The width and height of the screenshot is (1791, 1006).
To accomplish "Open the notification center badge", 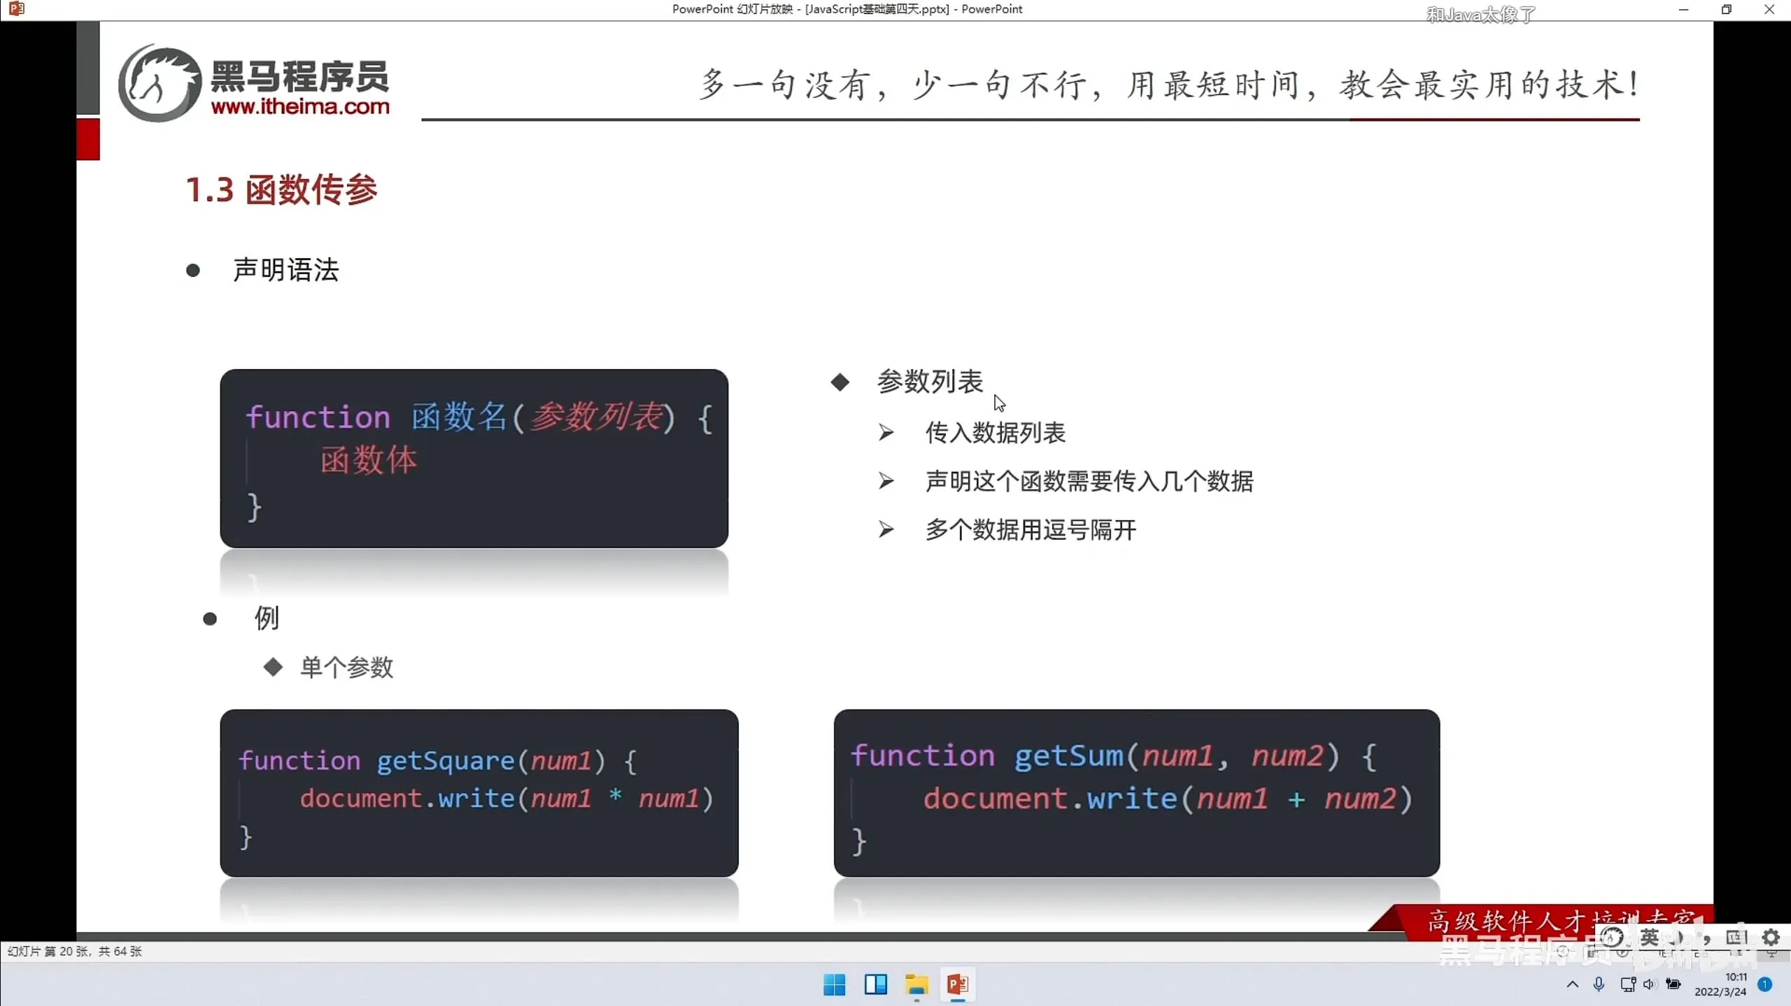I will (1765, 984).
